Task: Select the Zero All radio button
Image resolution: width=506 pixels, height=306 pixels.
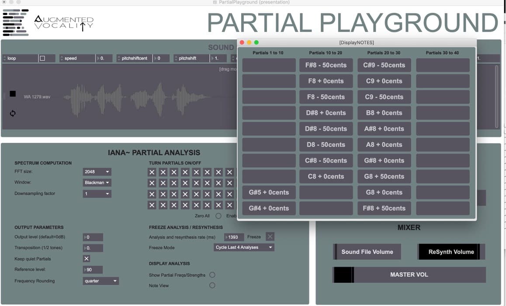Action: coord(218,216)
